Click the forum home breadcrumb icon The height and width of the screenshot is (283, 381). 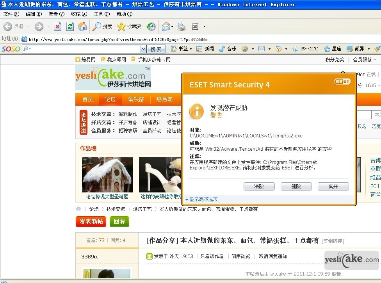pyautogui.click(x=78, y=209)
